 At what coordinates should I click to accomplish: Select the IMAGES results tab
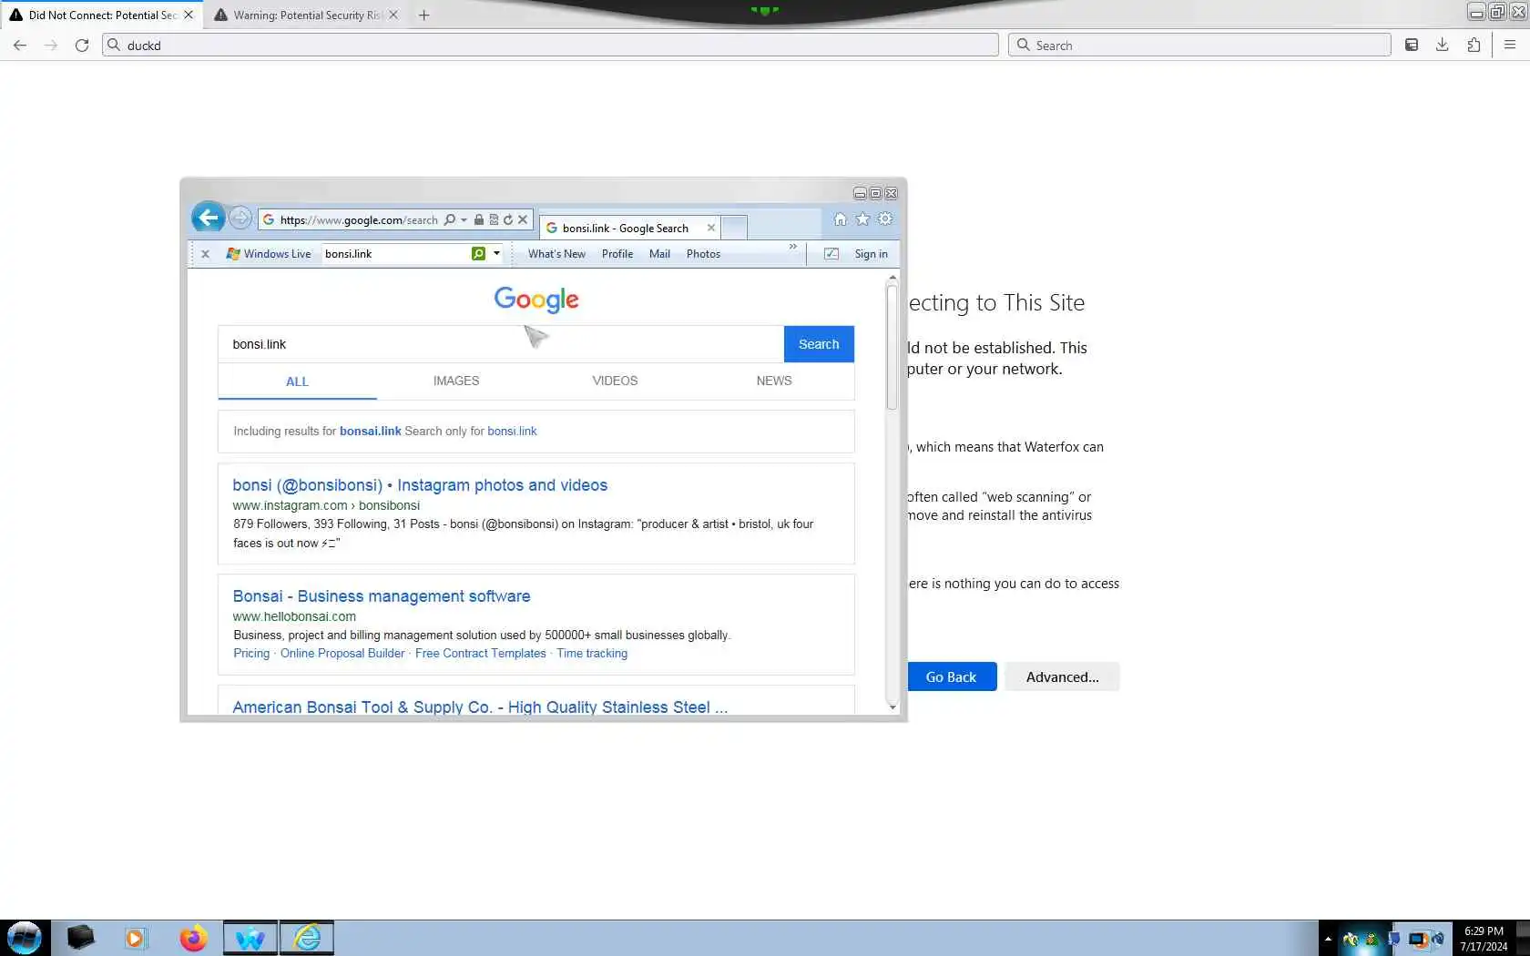click(x=456, y=381)
